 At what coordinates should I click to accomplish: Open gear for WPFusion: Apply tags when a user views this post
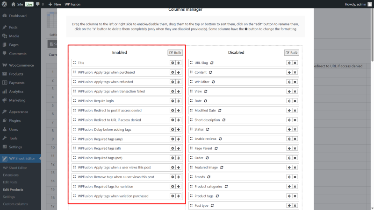173,168
